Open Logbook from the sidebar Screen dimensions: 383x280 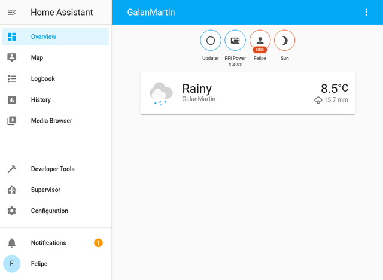pos(43,79)
